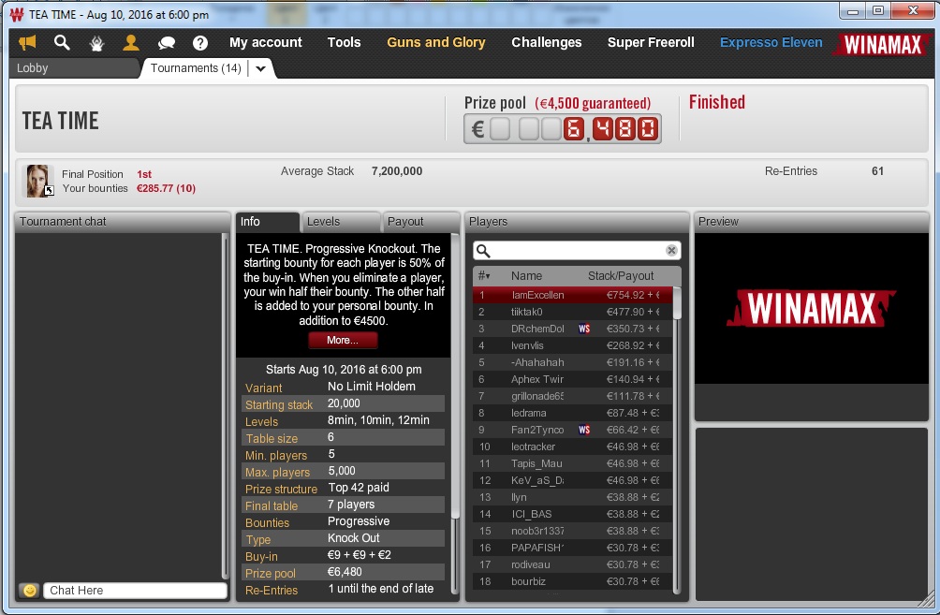
Task: Click the Winamax W icon in title bar
Action: 17,14
